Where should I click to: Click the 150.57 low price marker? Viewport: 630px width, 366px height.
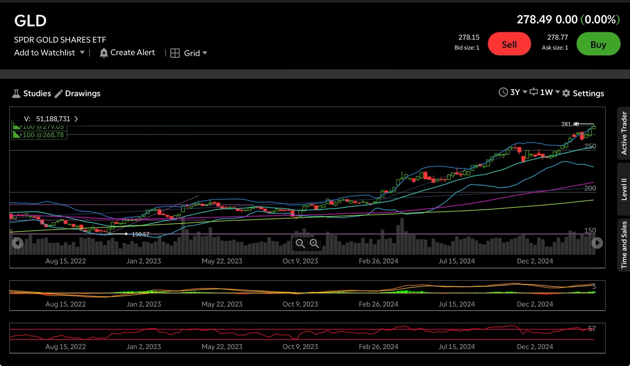(140, 234)
